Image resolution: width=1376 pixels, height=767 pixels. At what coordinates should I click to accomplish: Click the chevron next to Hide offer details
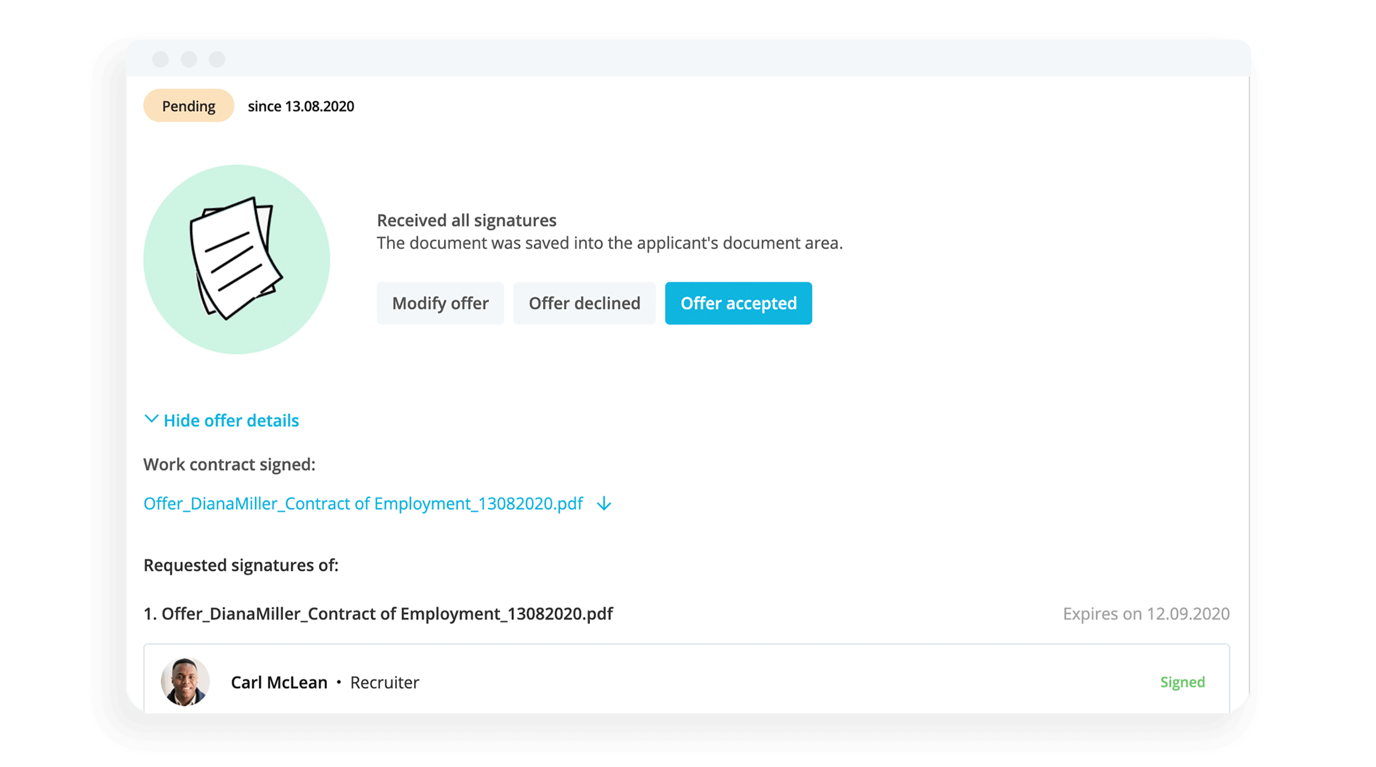[151, 421]
